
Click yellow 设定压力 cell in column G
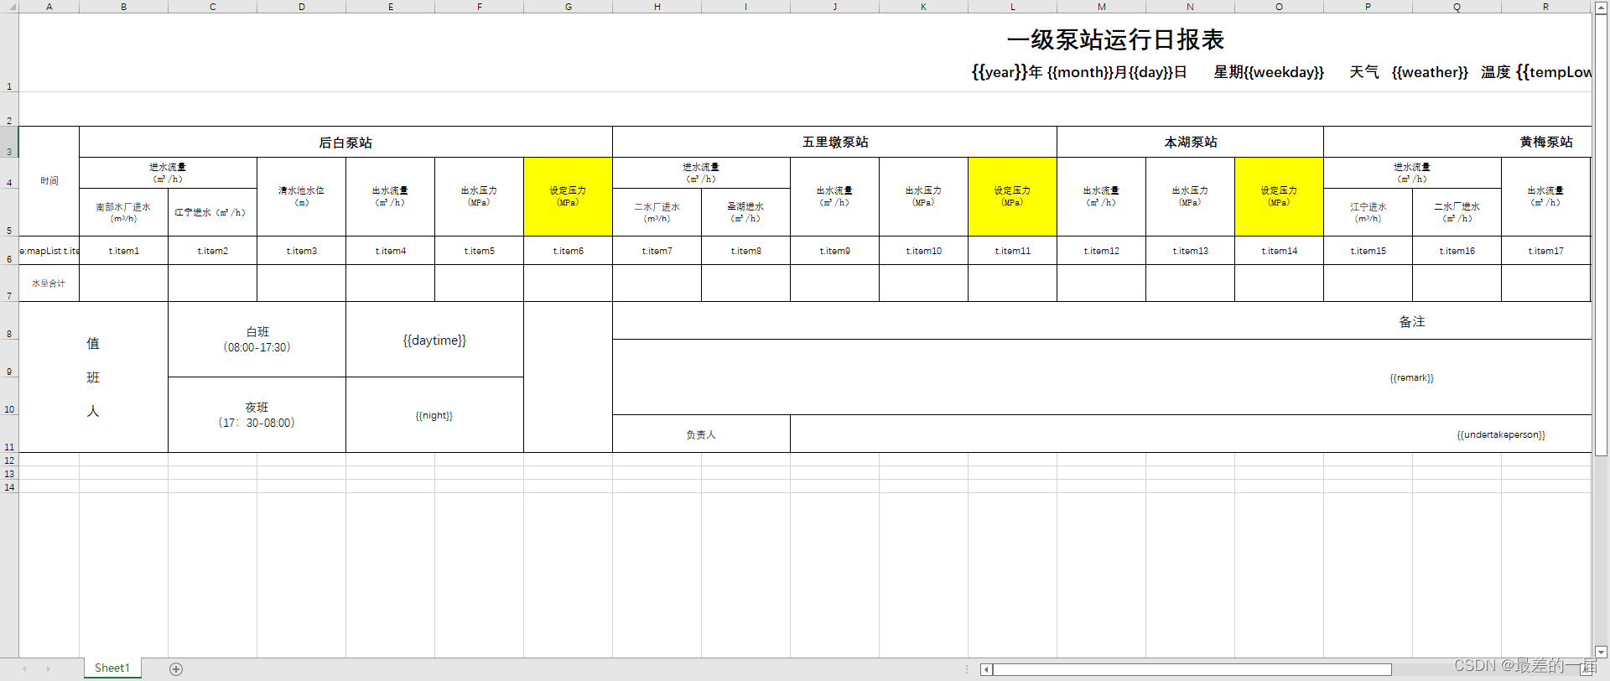pyautogui.click(x=569, y=196)
